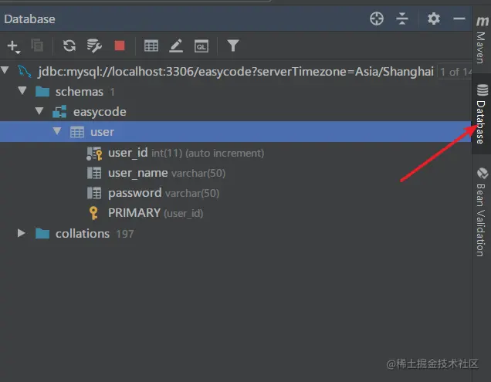
Task: Expand the collations folder
Action: pos(21,233)
